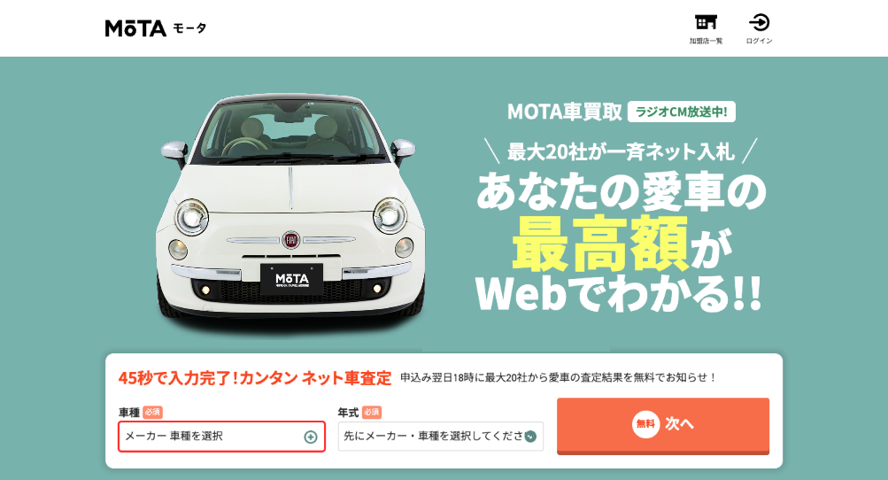Click the chevron icon in 年式 field

coord(530,437)
